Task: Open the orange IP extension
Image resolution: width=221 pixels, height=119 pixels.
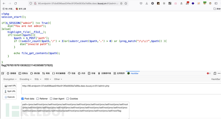Action: point(199,3)
